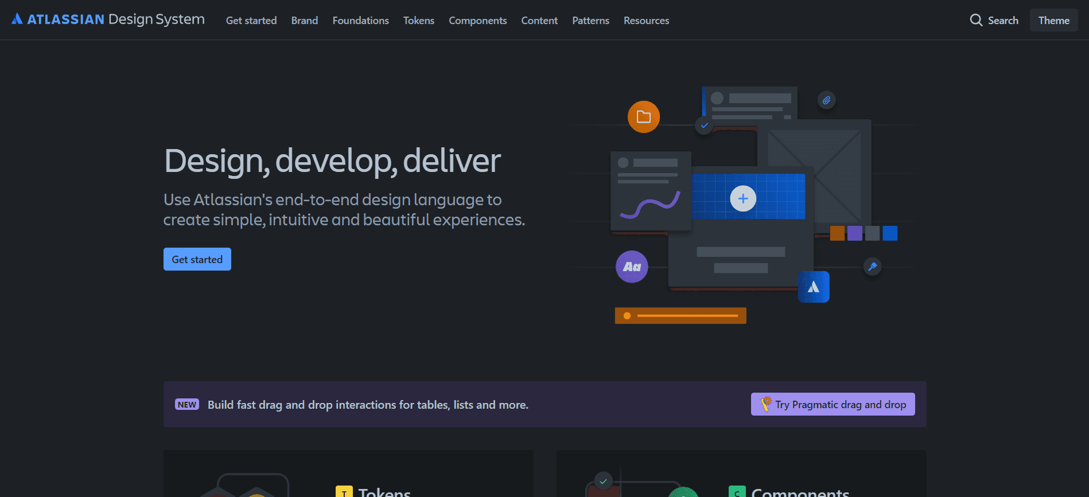Go to Patterns in the top navigation
This screenshot has width=1089, height=497.
pos(591,21)
